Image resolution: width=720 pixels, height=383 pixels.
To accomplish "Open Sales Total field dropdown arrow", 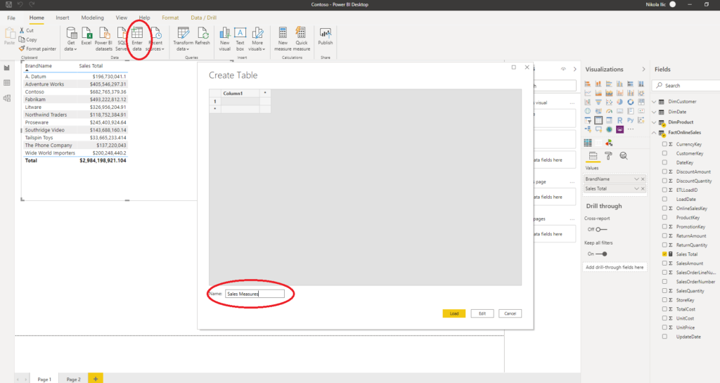I will point(636,188).
